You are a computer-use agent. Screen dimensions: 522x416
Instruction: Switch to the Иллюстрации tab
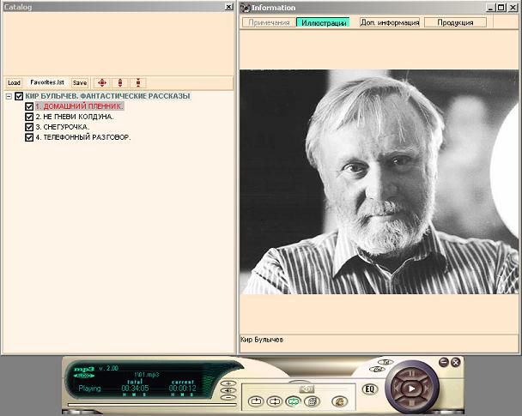pos(322,22)
